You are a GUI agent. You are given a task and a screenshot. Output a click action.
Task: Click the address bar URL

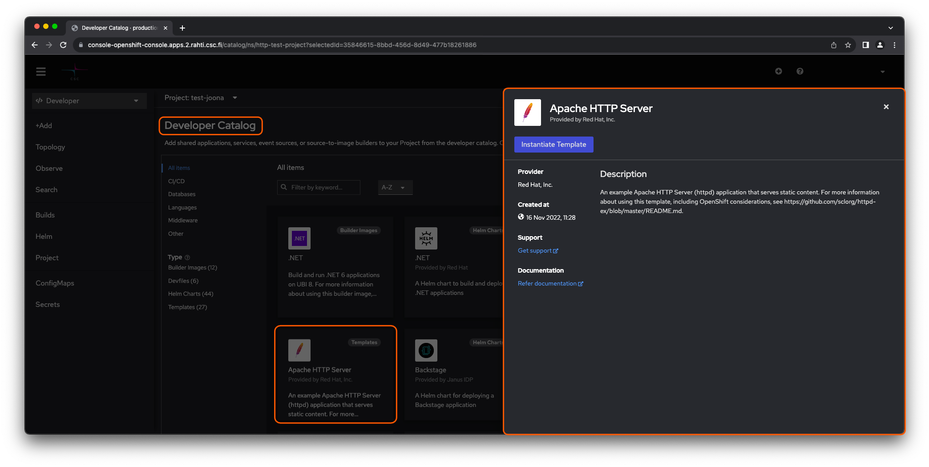[x=282, y=45]
